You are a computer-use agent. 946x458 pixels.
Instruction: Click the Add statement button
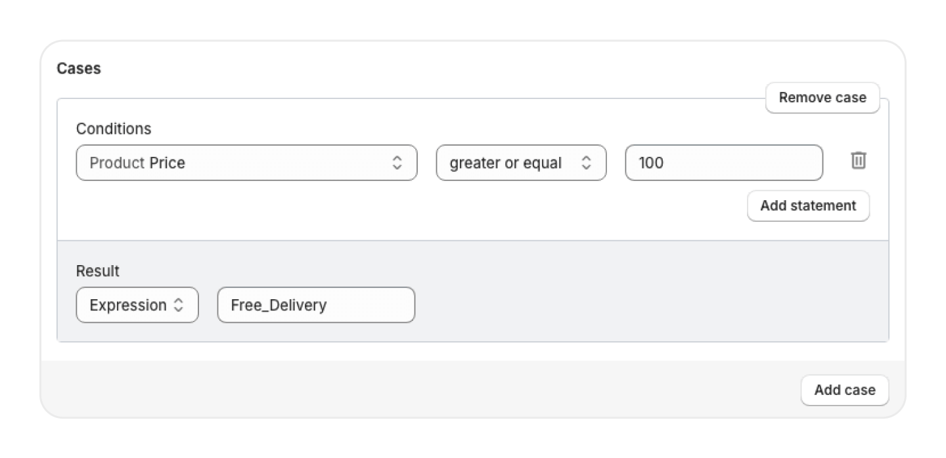coord(808,206)
